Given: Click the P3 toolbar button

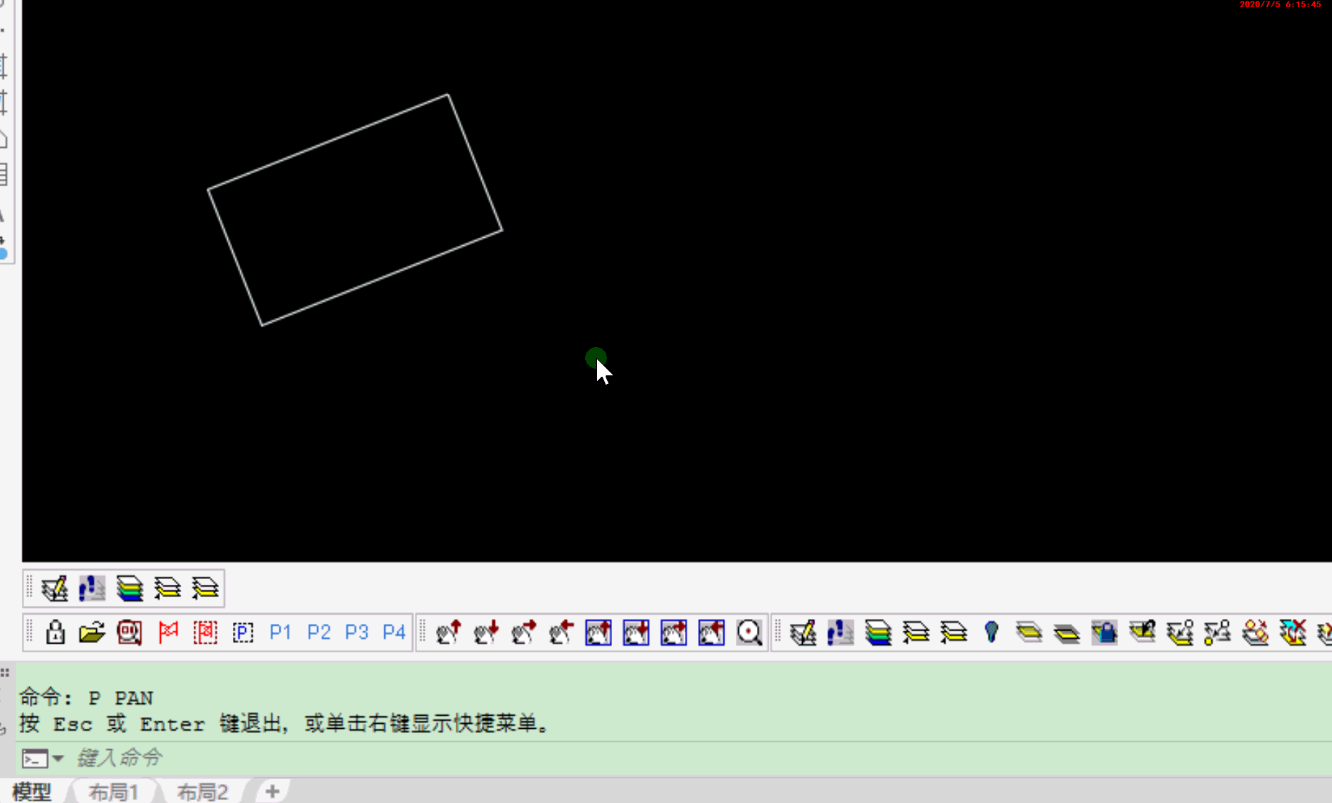Looking at the screenshot, I should 356,632.
